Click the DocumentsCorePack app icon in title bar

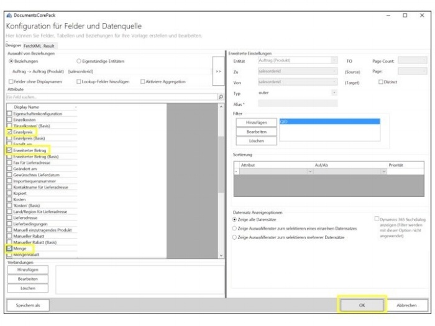click(x=9, y=16)
